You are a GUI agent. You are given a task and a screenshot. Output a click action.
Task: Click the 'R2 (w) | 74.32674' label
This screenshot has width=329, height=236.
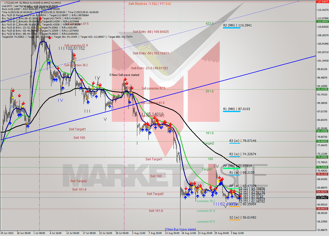(x=243, y=154)
